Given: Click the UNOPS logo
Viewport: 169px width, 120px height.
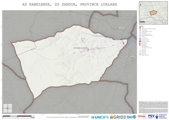Looking at the screenshot, I should tap(100, 117).
